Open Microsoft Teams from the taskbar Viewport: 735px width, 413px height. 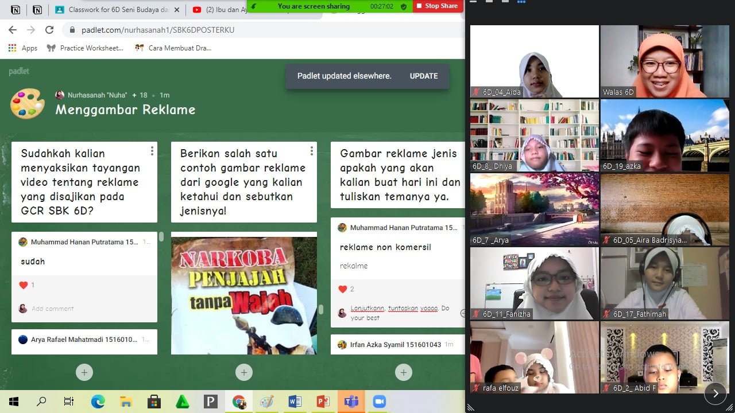(x=351, y=402)
